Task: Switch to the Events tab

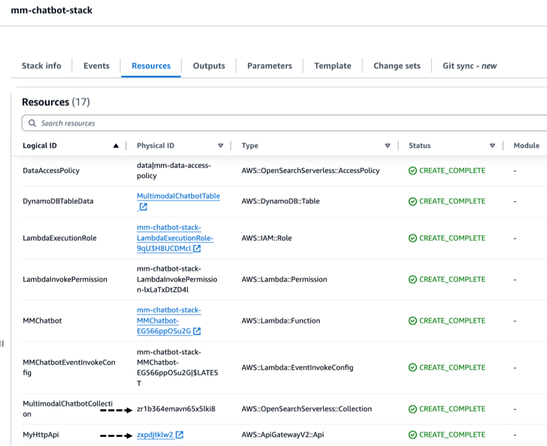Action: pos(96,66)
